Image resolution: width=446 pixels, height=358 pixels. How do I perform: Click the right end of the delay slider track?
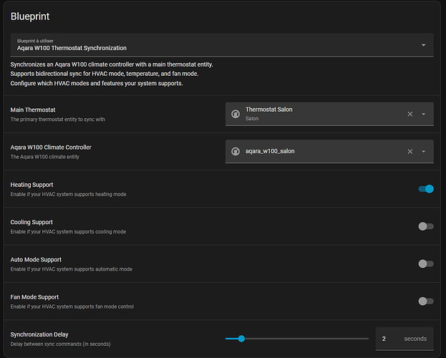[368, 339]
